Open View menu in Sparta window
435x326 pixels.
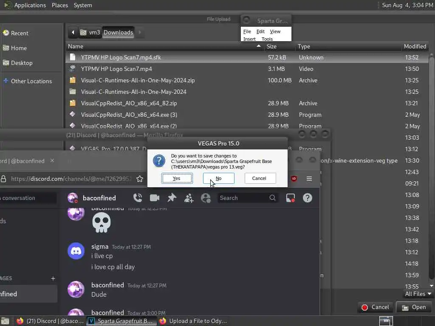click(x=275, y=31)
